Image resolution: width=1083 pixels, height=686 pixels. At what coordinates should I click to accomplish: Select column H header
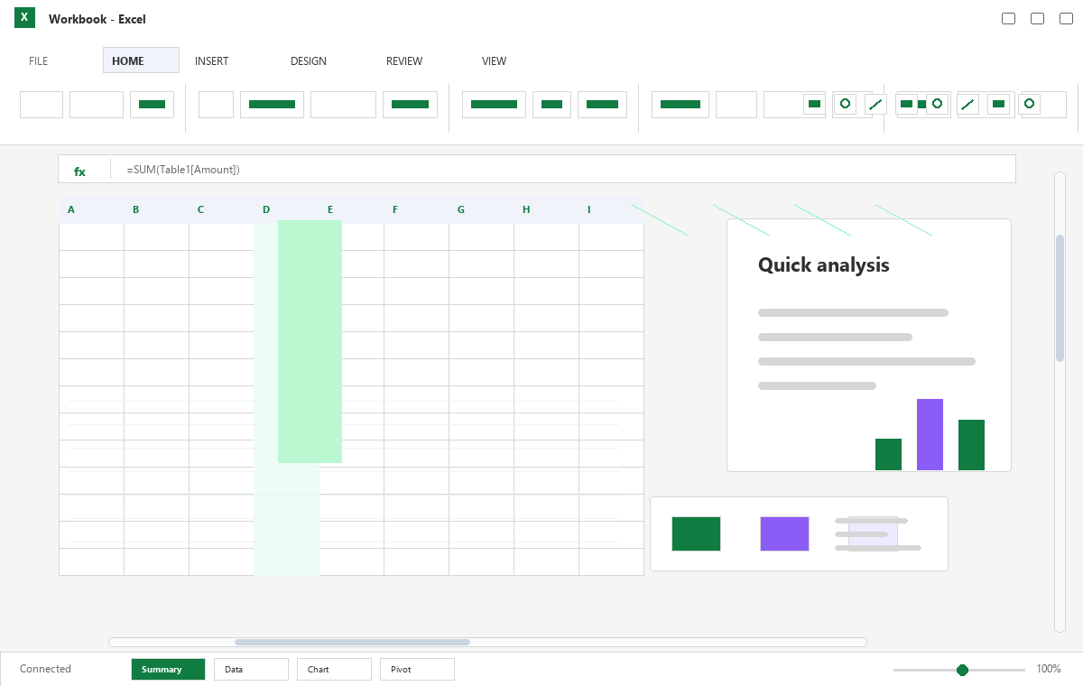tap(526, 209)
